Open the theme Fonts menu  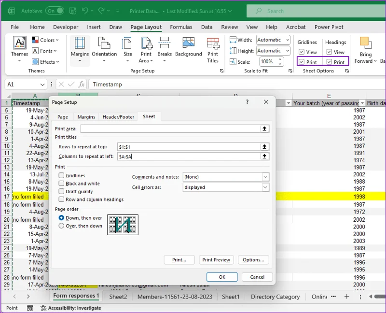pos(44,51)
